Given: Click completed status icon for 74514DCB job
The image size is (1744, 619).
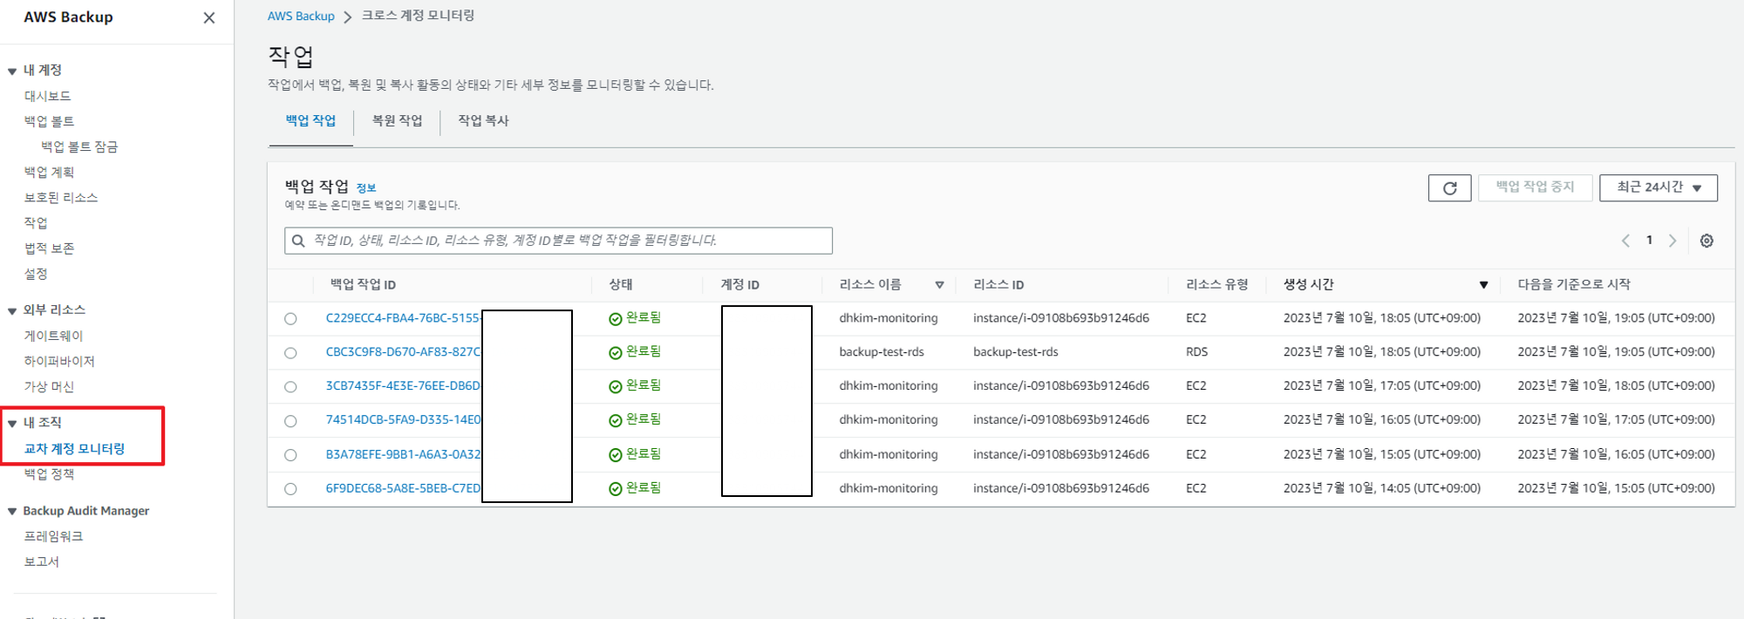Looking at the screenshot, I should [615, 421].
